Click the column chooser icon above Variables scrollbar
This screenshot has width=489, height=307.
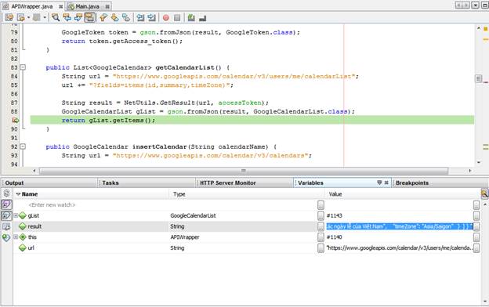point(484,194)
